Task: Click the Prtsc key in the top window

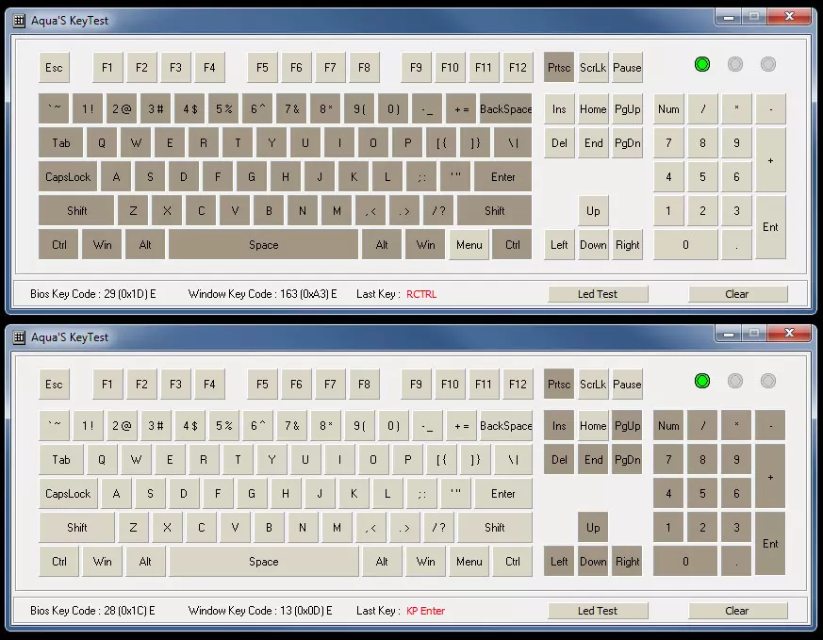Action: (x=559, y=67)
